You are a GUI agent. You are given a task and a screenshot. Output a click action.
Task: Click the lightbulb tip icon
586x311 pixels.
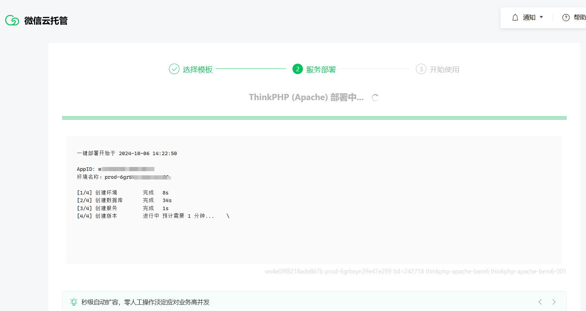coord(74,302)
